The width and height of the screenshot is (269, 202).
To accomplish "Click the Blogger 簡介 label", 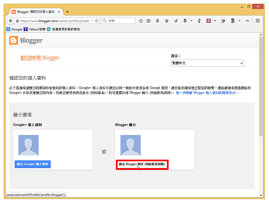I will coord(125,125).
